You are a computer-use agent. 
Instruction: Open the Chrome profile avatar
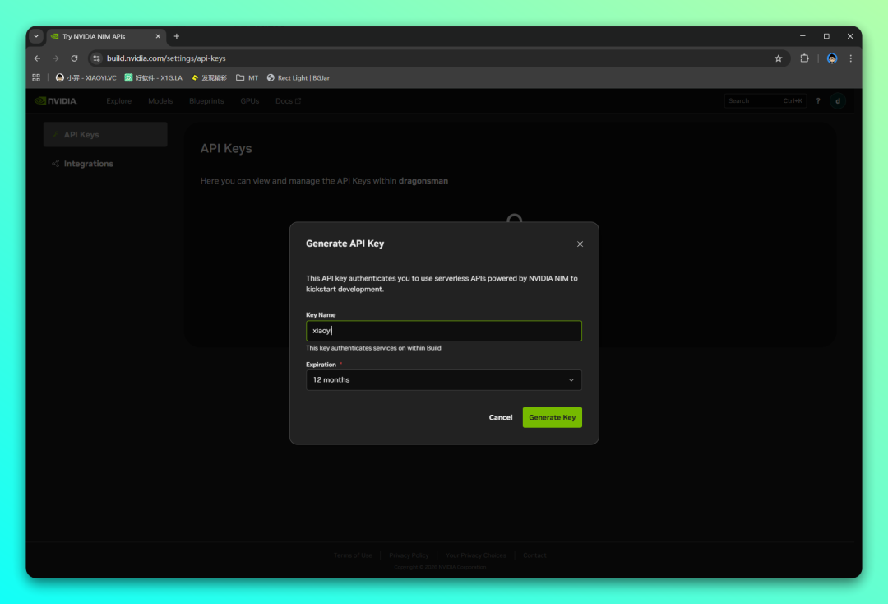point(832,58)
